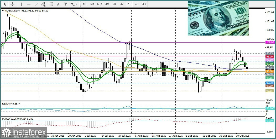Click the 99.00 red price label

[x=270, y=57]
